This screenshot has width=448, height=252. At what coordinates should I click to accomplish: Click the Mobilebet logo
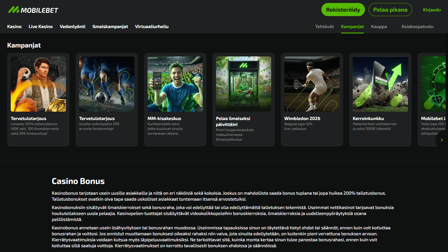(x=33, y=10)
